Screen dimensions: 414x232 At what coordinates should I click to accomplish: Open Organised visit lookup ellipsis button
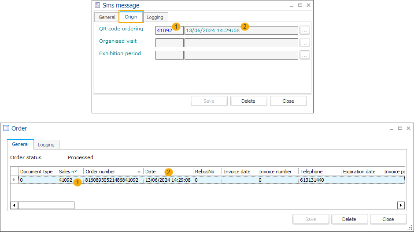[x=305, y=43]
